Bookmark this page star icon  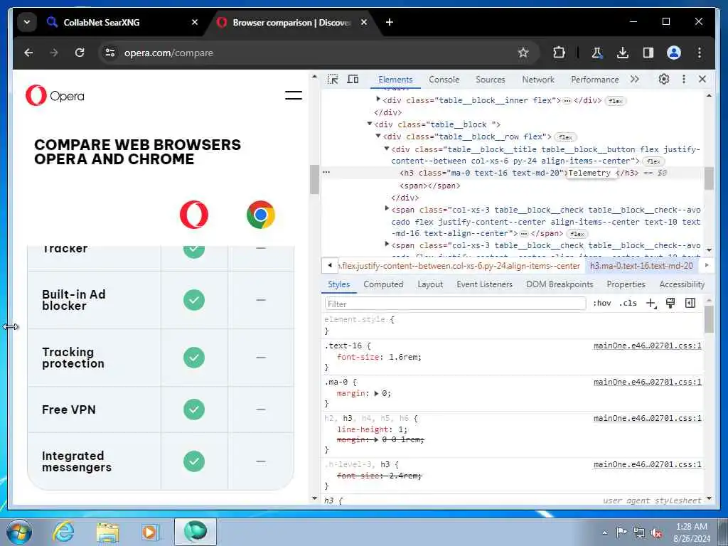click(523, 53)
